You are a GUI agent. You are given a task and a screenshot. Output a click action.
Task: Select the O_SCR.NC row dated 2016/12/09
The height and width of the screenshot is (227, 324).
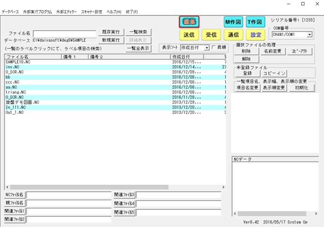115,72
